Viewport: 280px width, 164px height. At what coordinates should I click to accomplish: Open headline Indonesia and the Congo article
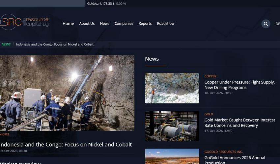pyautogui.click(x=66, y=144)
